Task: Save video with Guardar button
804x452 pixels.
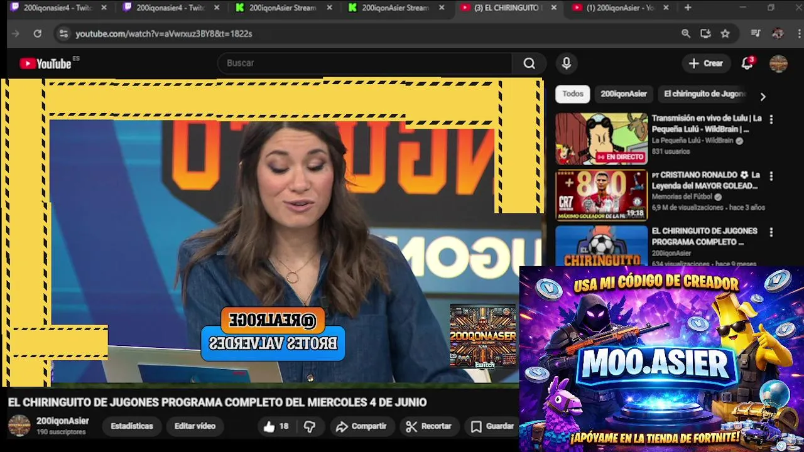Action: tap(492, 426)
